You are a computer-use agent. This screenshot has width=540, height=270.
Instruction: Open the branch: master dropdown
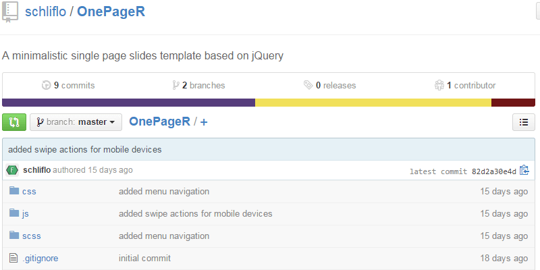click(76, 122)
